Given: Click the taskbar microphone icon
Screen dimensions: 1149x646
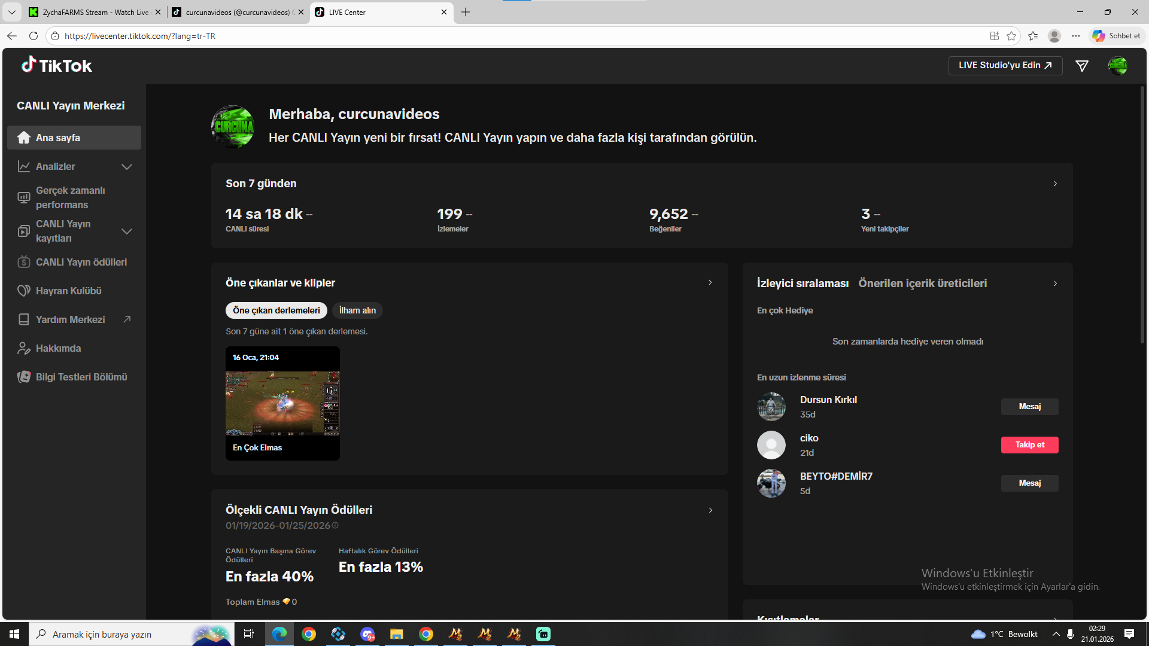Looking at the screenshot, I should coord(1070,634).
